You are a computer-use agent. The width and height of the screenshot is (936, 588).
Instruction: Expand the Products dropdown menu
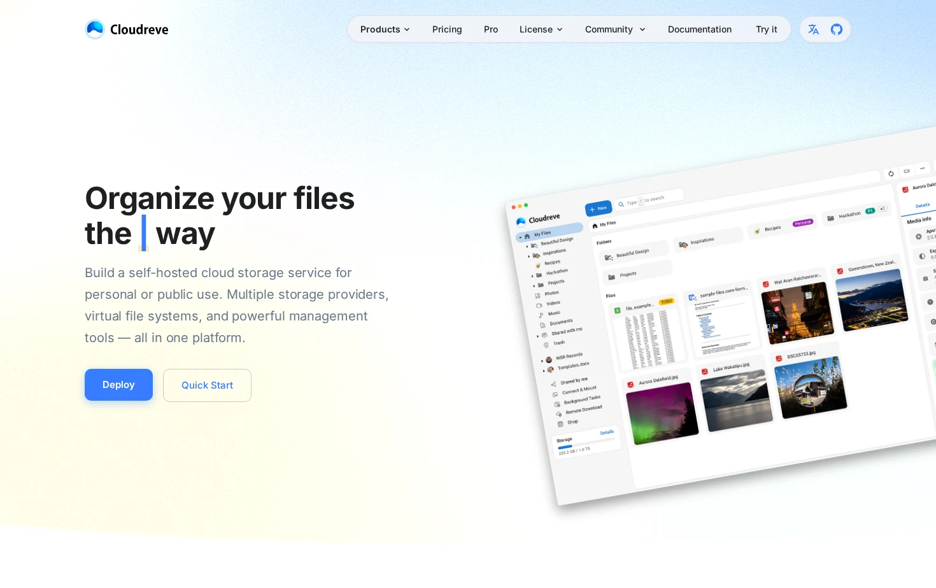click(385, 29)
